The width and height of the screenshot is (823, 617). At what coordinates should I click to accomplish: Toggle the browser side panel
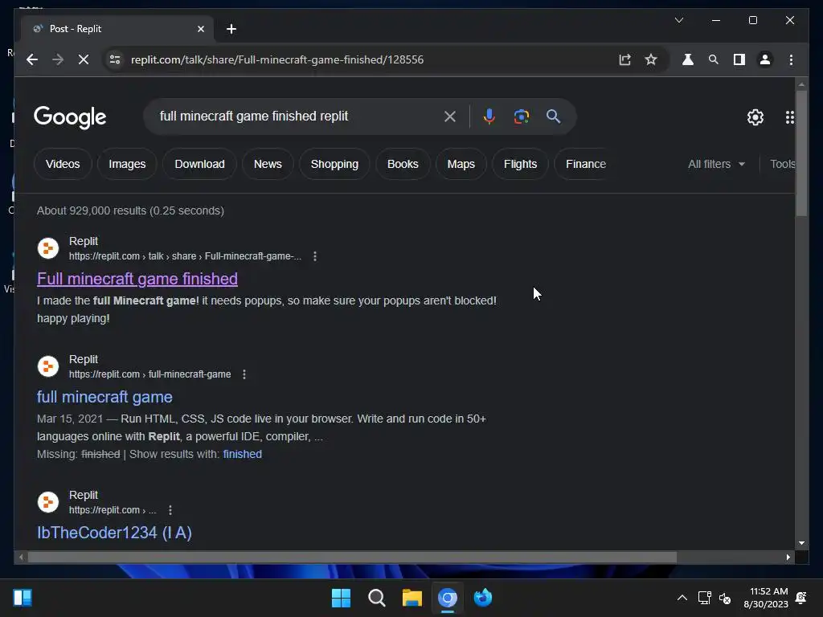point(739,59)
